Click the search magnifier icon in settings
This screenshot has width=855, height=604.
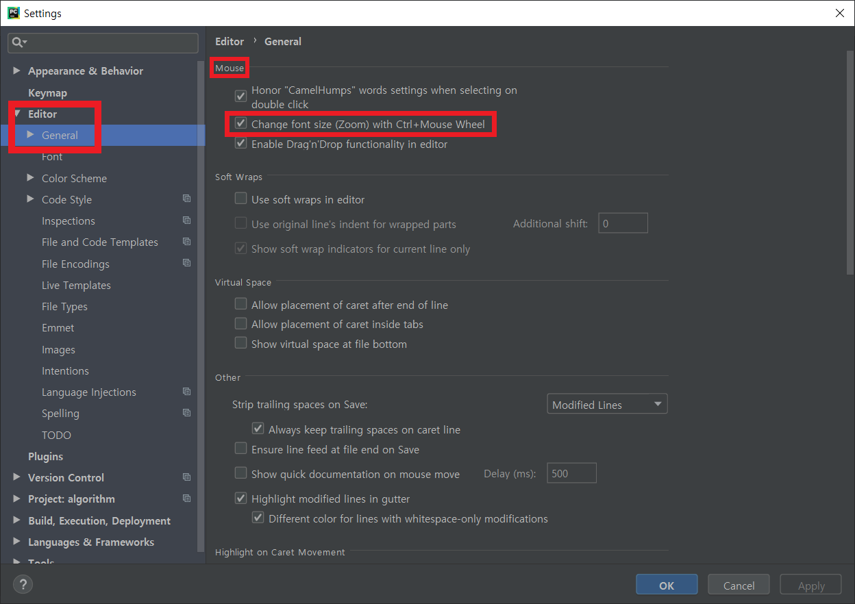tap(18, 42)
